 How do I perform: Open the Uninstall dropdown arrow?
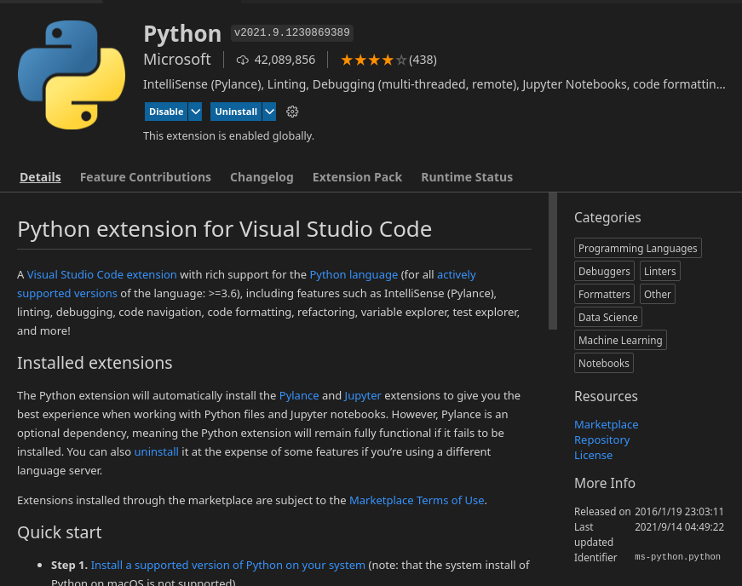(x=269, y=112)
